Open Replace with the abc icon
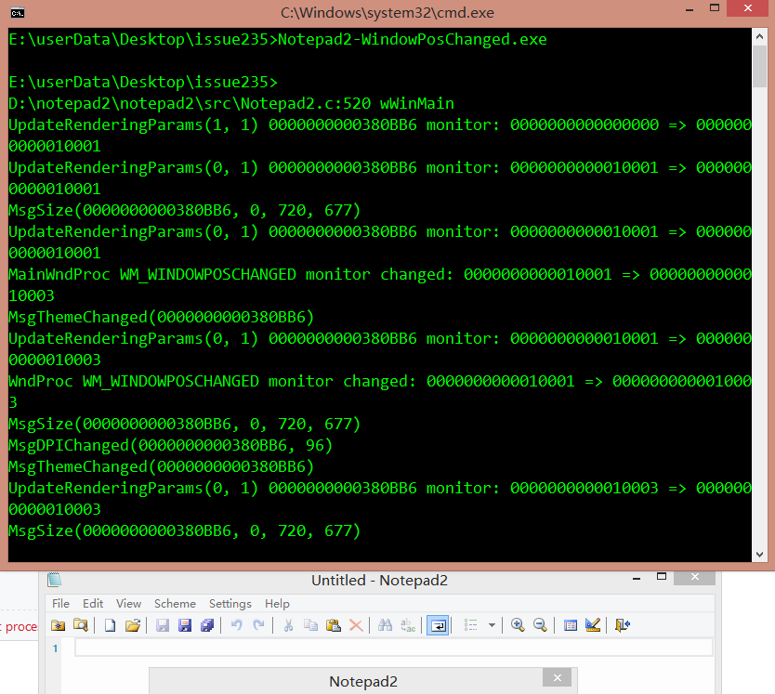The height and width of the screenshot is (694, 775). (x=408, y=625)
